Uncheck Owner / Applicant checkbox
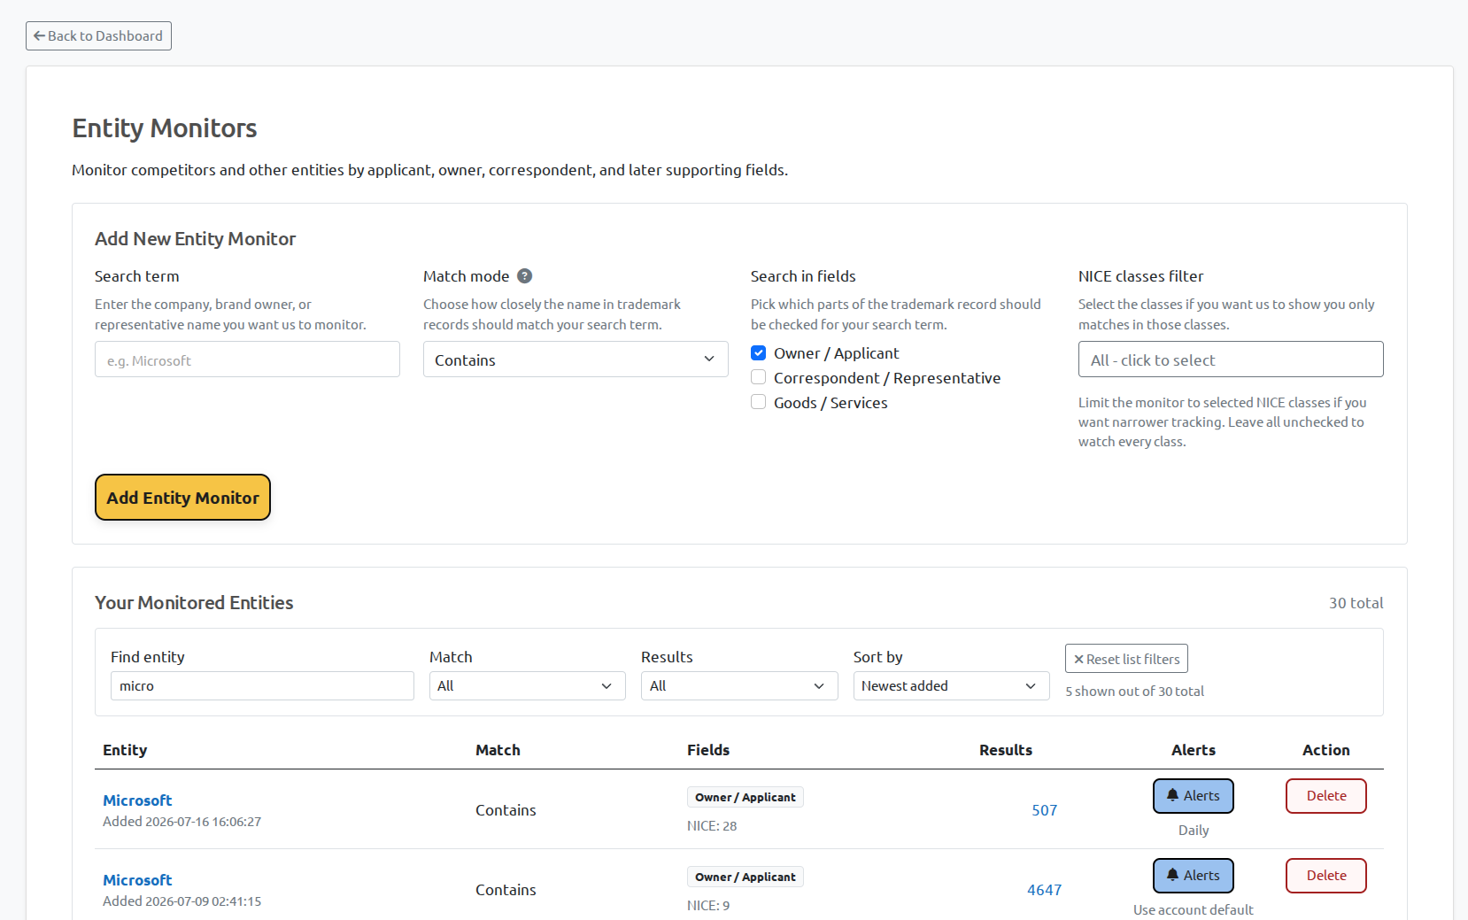This screenshot has width=1468, height=920. pyautogui.click(x=759, y=353)
